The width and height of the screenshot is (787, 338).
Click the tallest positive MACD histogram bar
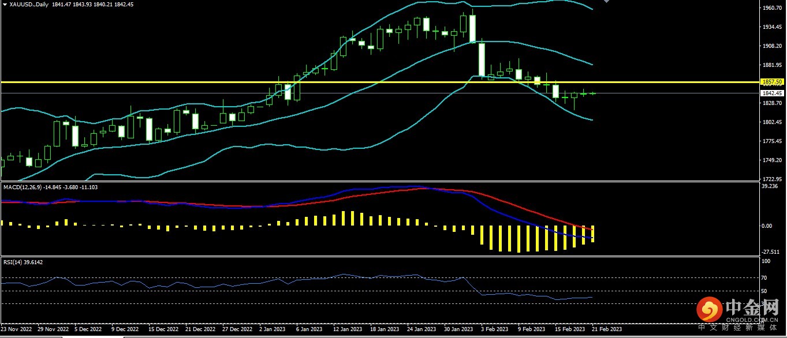344,218
